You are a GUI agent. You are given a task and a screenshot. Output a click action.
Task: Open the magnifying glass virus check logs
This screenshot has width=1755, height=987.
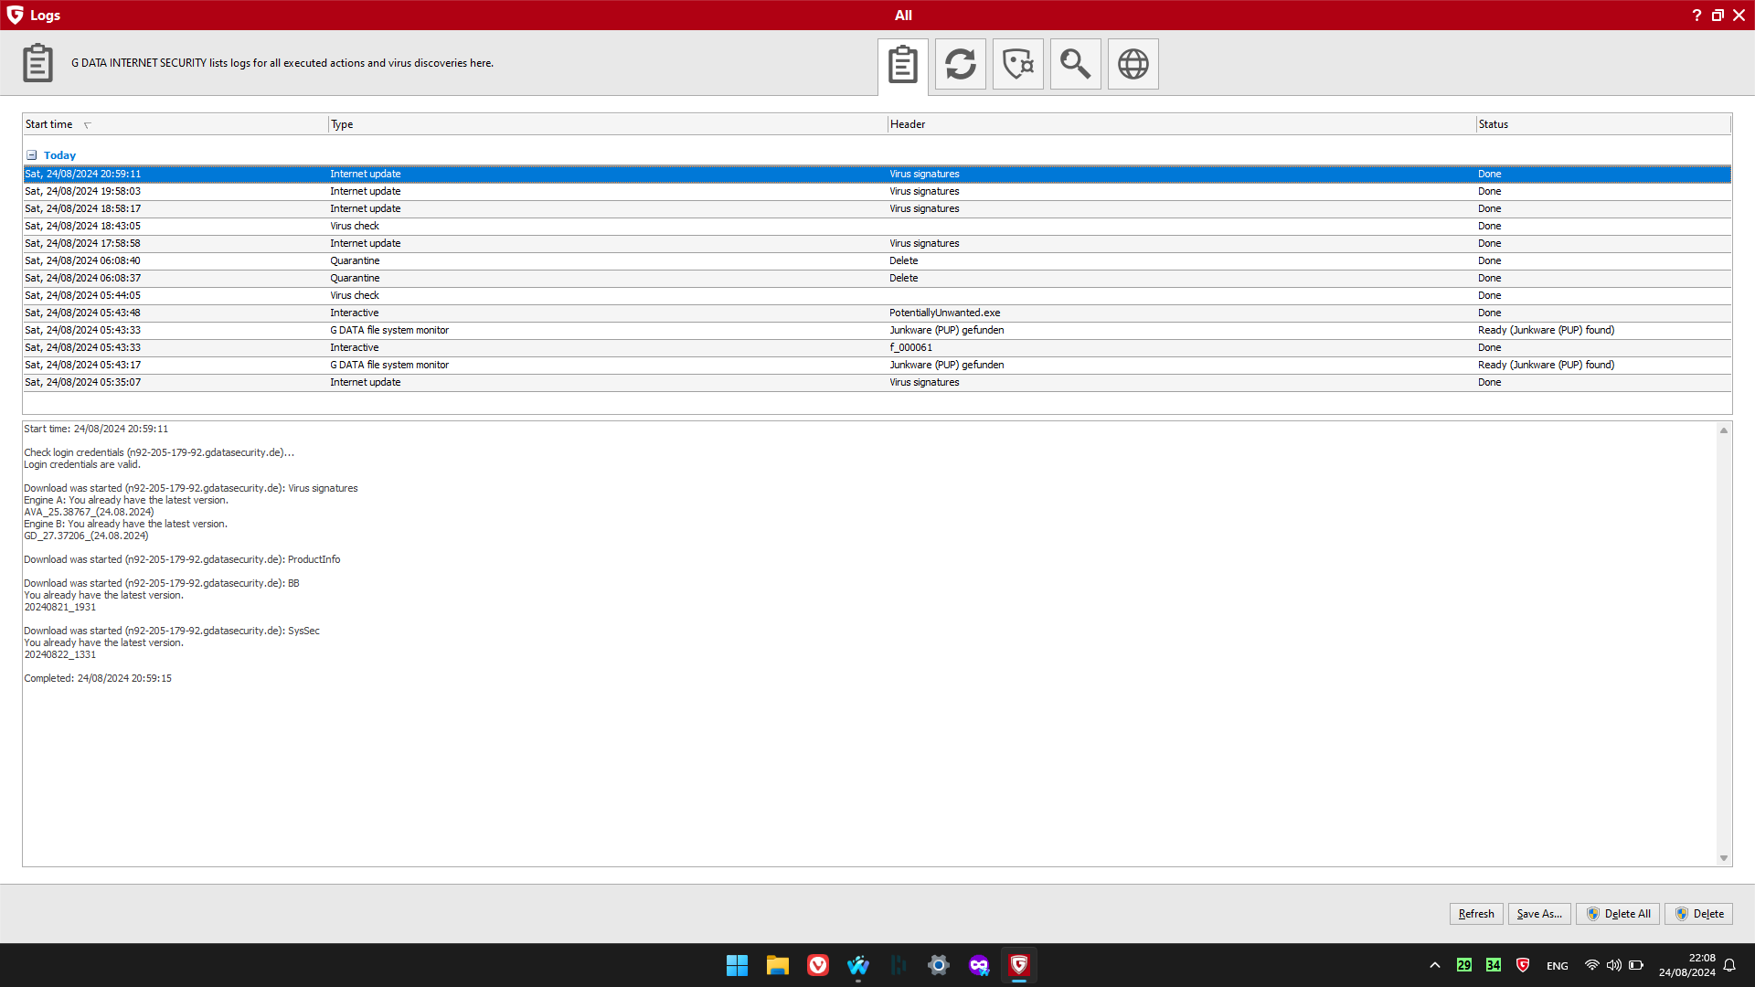[1075, 64]
